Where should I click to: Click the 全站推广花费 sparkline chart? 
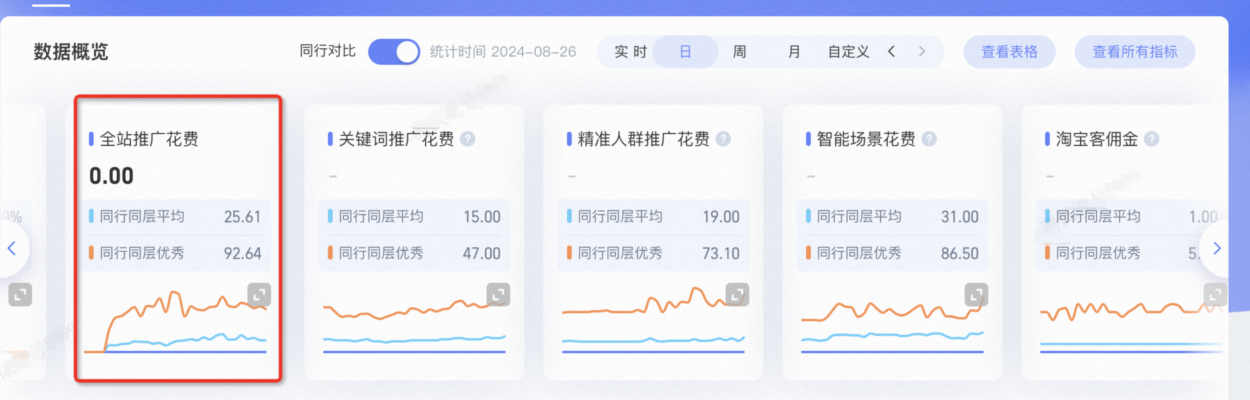(175, 322)
